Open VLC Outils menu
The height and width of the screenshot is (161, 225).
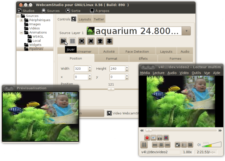pyautogui.click(x=196, y=73)
